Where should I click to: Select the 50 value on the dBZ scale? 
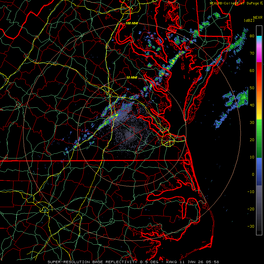point(252,88)
